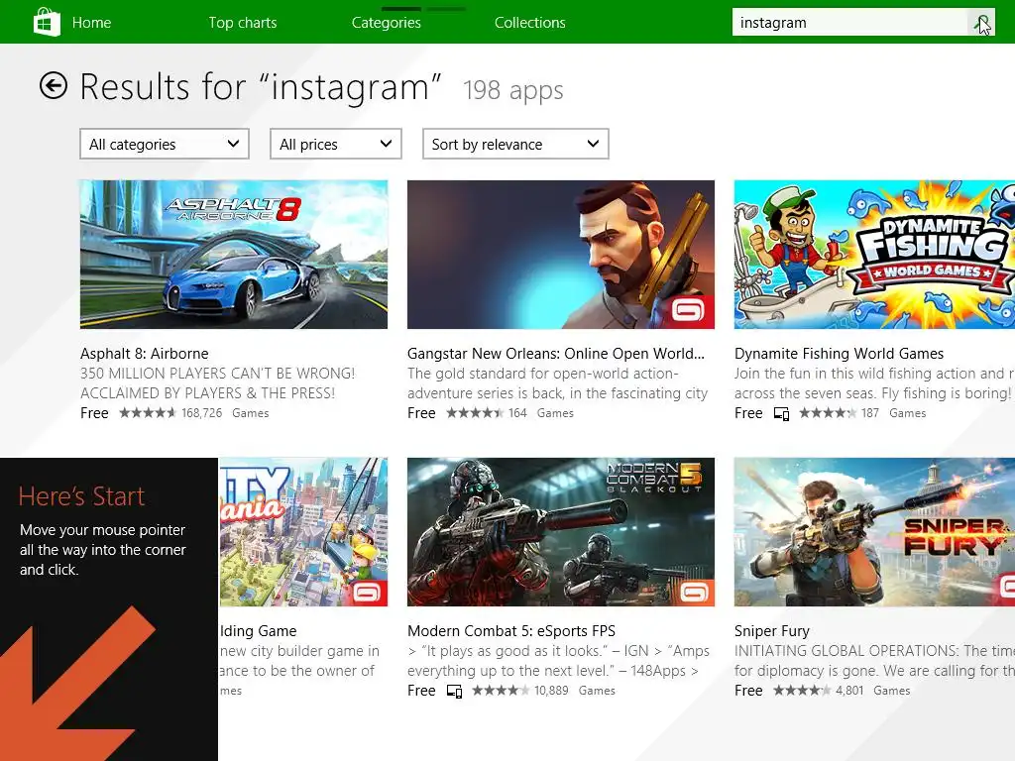Open the Collections tab
Viewport: 1015px width, 761px height.
pyautogui.click(x=530, y=23)
